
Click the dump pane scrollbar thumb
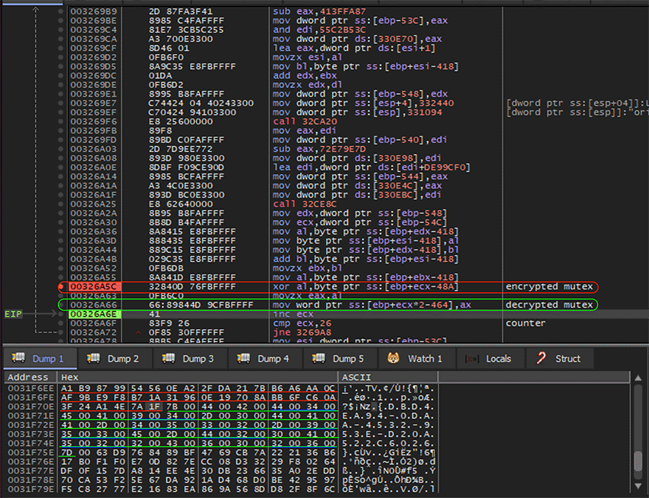point(638,460)
